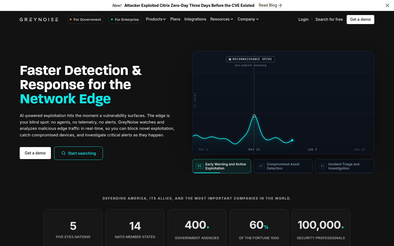394x246 pixels.
Task: Click the 'JUN 23' axis label
Action: (359, 150)
